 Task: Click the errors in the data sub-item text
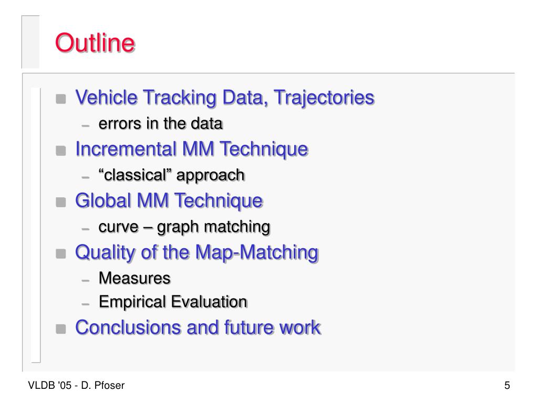point(161,124)
